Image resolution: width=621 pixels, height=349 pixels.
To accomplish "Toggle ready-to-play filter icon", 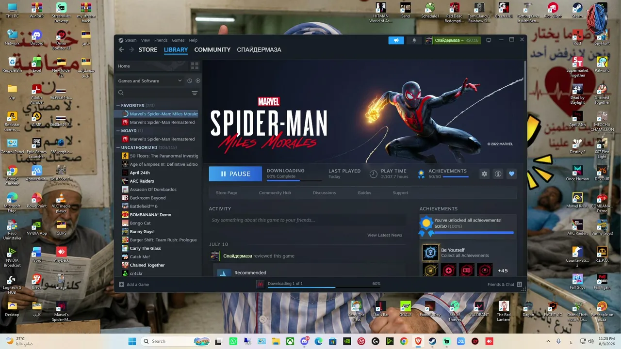I will [x=197, y=81].
